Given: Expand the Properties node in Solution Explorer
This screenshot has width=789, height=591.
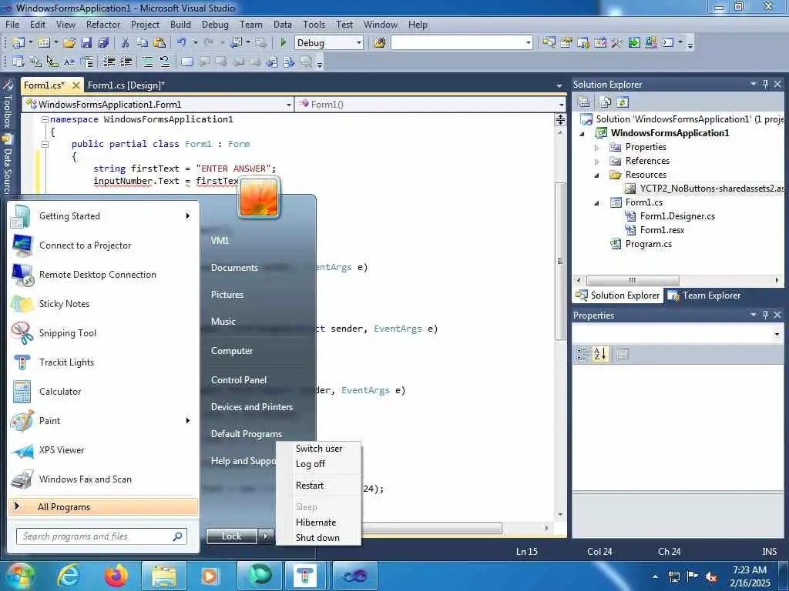Looking at the screenshot, I should tap(597, 148).
